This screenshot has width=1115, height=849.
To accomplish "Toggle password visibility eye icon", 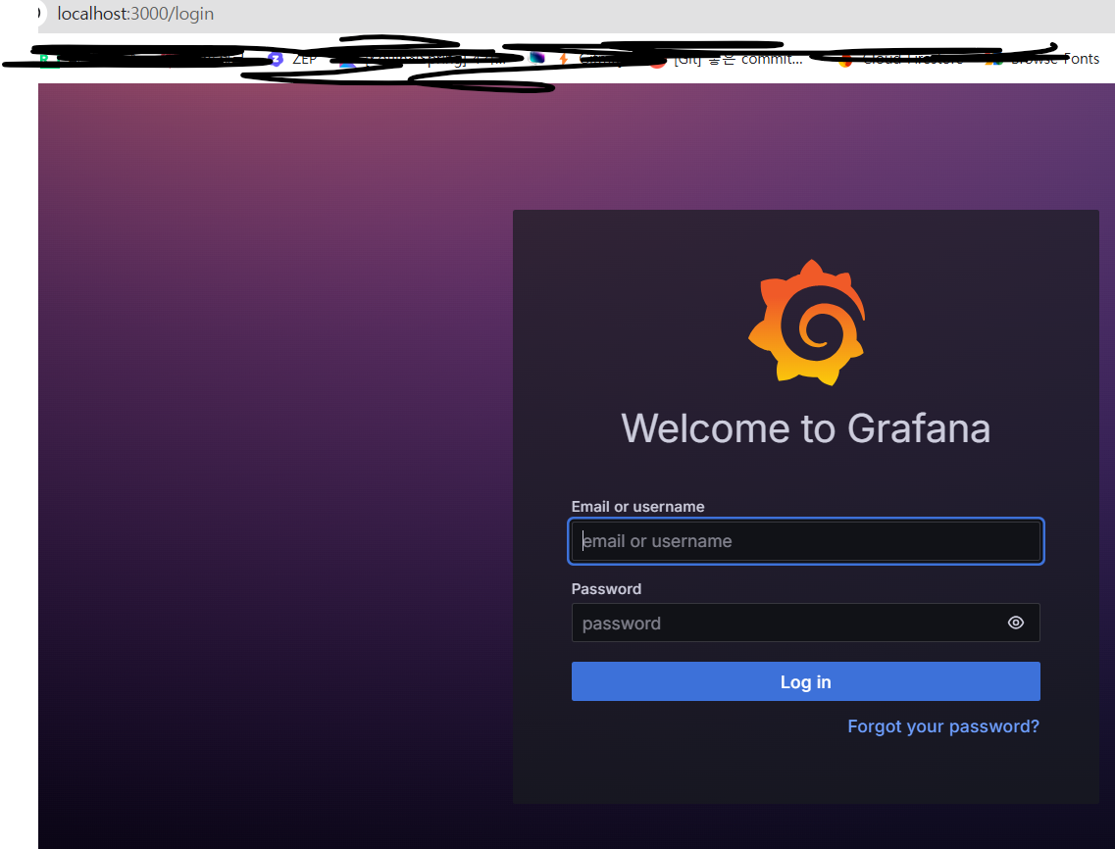I will pyautogui.click(x=1015, y=623).
